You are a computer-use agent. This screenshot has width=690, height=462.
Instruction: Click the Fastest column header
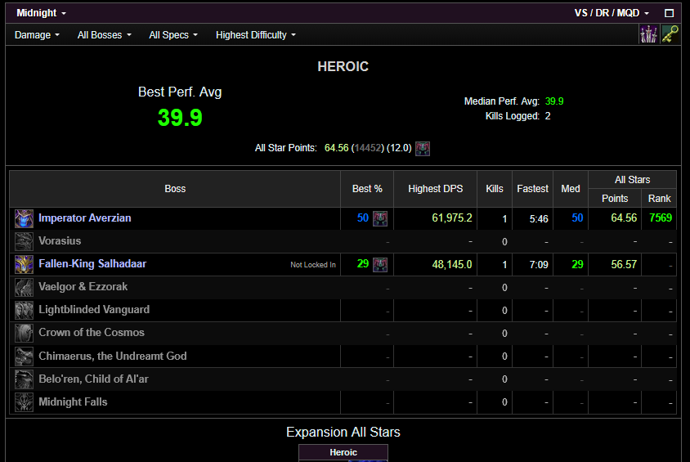point(532,189)
